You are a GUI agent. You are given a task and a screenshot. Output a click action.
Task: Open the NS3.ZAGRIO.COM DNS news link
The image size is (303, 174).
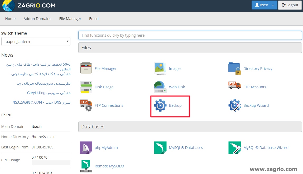(41, 102)
